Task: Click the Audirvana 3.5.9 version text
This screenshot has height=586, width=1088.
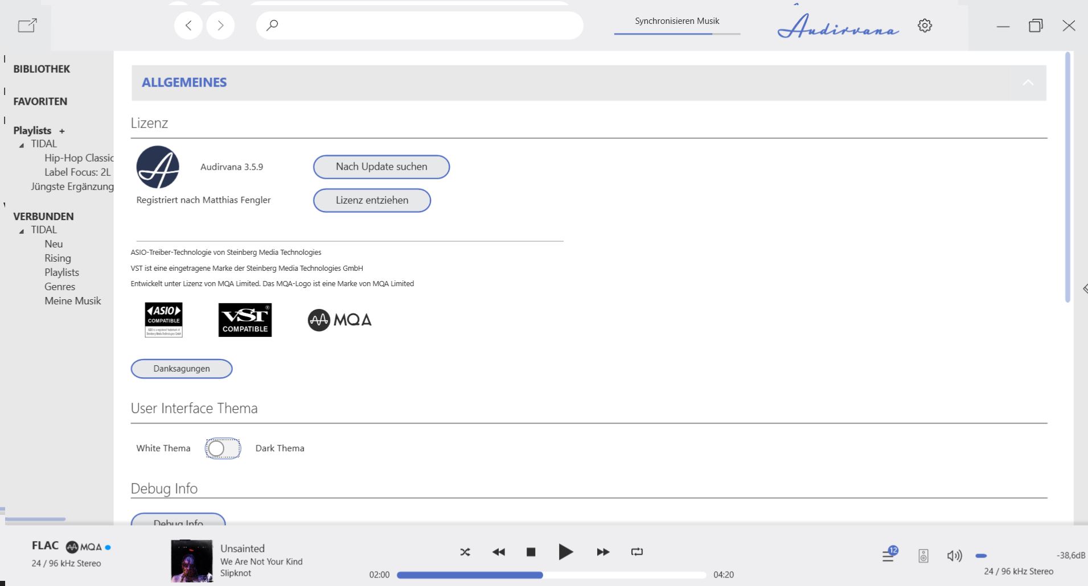Action: point(232,167)
